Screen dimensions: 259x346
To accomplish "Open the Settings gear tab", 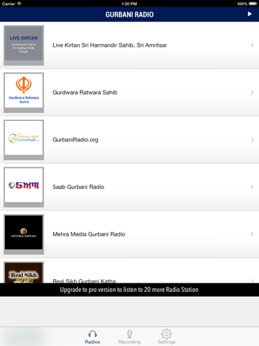I will tap(167, 337).
